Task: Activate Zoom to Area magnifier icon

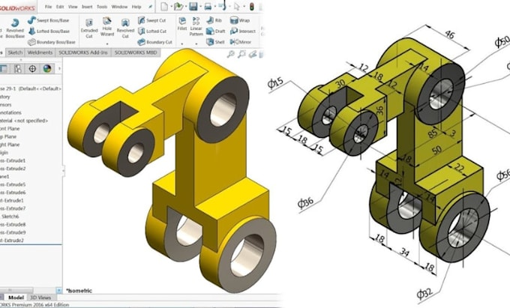Action: coord(241,54)
